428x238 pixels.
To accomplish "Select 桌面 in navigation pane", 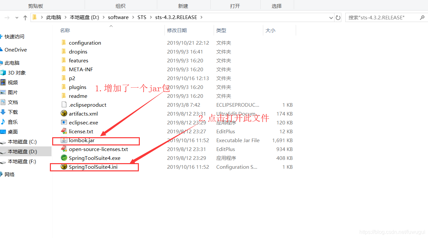I will pos(13,132).
